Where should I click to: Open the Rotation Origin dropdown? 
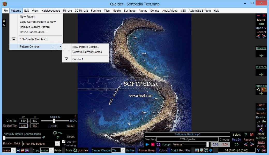(x=57, y=144)
